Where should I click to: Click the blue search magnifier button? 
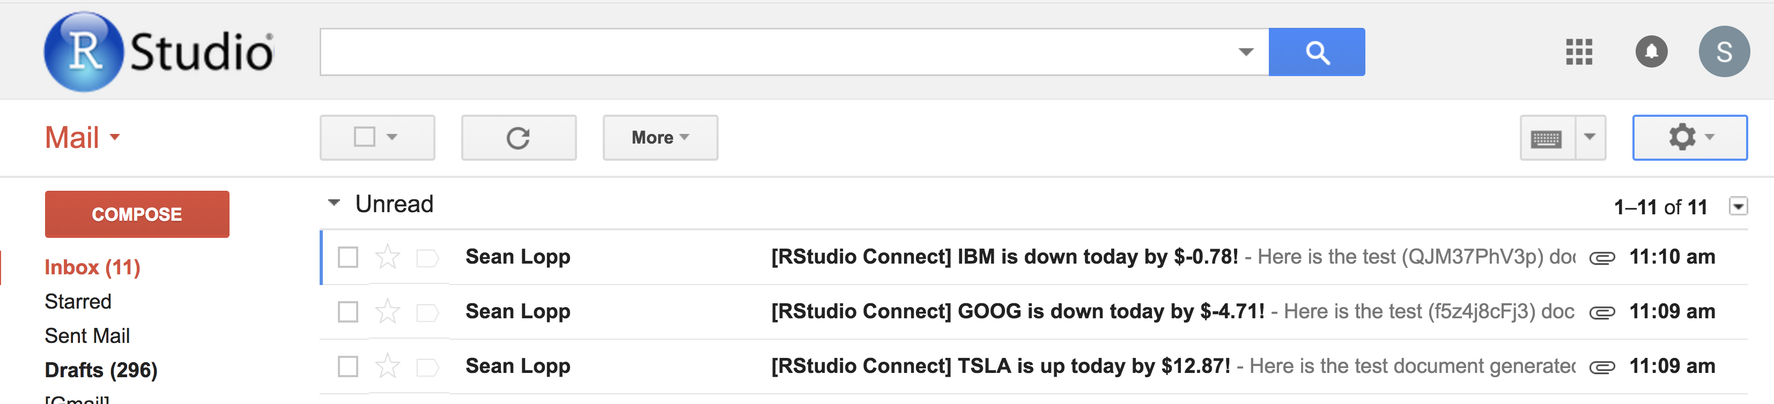(x=1316, y=53)
